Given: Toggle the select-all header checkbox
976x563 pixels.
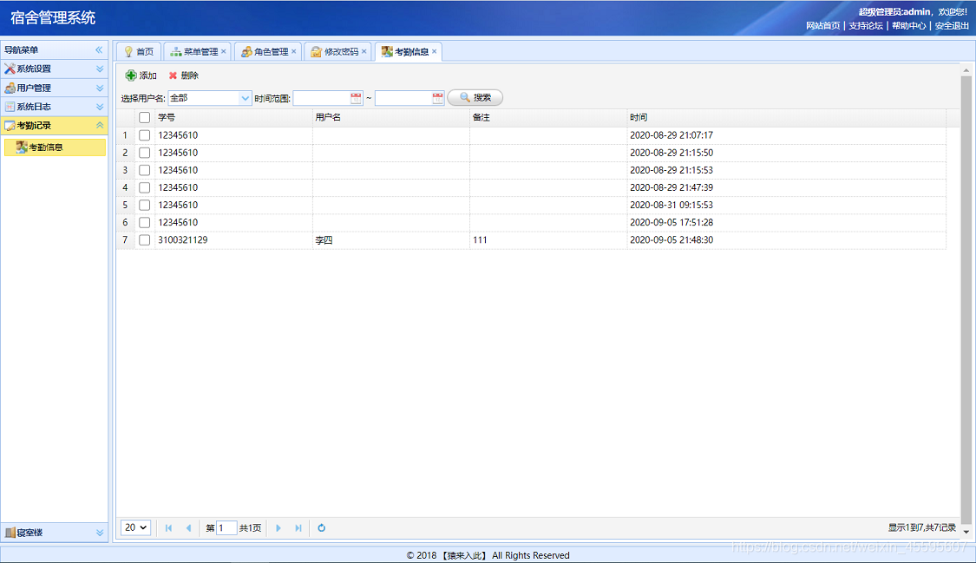Looking at the screenshot, I should [144, 118].
